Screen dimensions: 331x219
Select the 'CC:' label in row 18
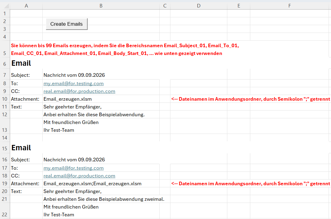pyautogui.click(x=15, y=176)
